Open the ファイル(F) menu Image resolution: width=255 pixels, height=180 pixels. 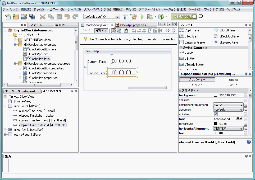click(x=10, y=9)
